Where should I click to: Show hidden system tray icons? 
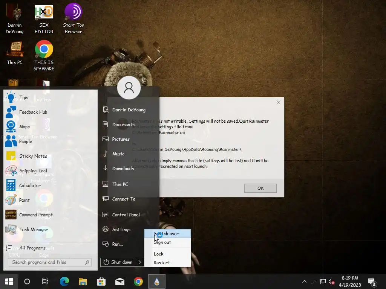(x=304, y=281)
